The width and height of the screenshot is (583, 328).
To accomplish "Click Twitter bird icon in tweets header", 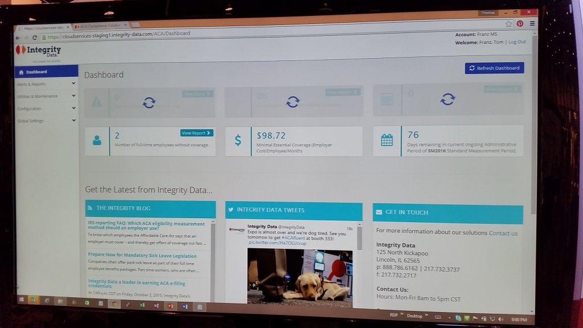I will [x=231, y=210].
